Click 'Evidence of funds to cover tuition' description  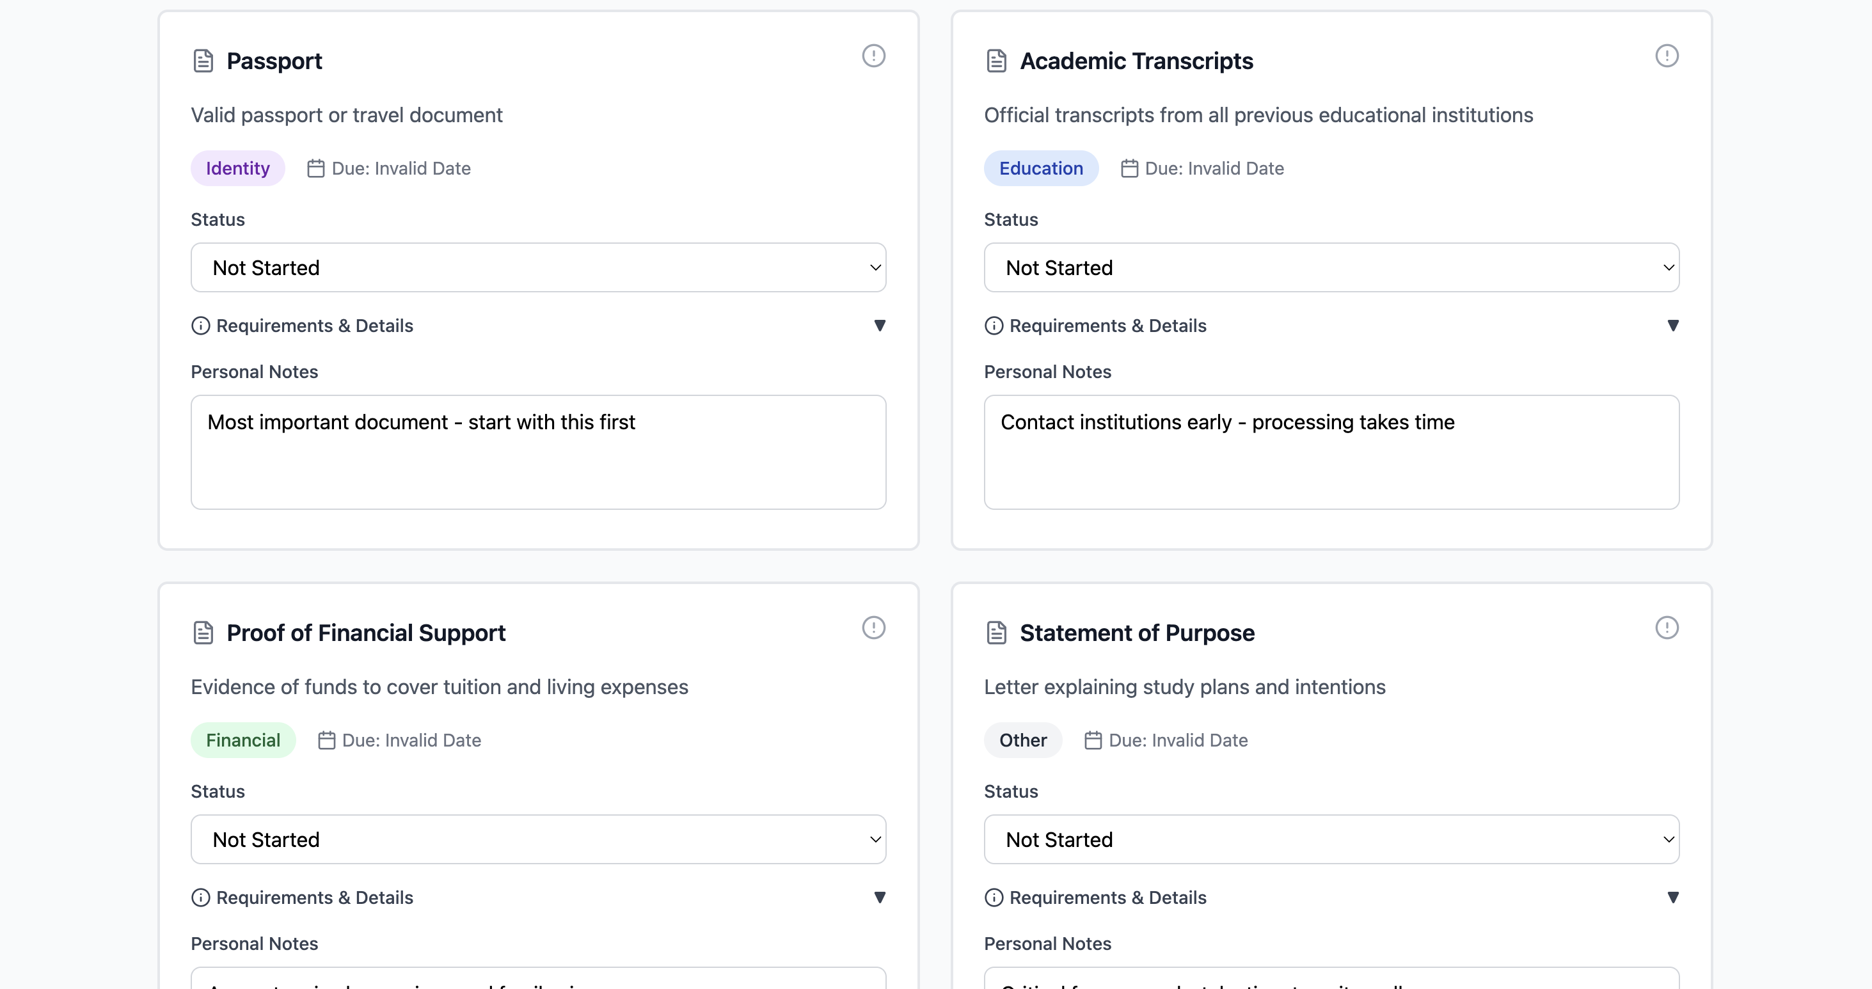[x=439, y=686]
